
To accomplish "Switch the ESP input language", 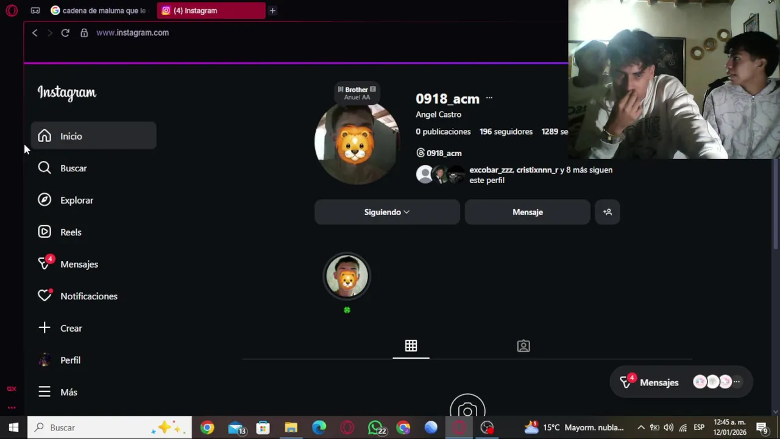I will (x=699, y=427).
